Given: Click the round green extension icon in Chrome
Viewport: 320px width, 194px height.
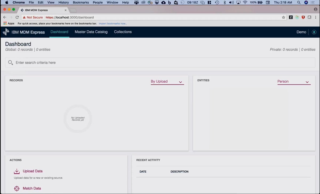Looking at the screenshot, I should 297,17.
